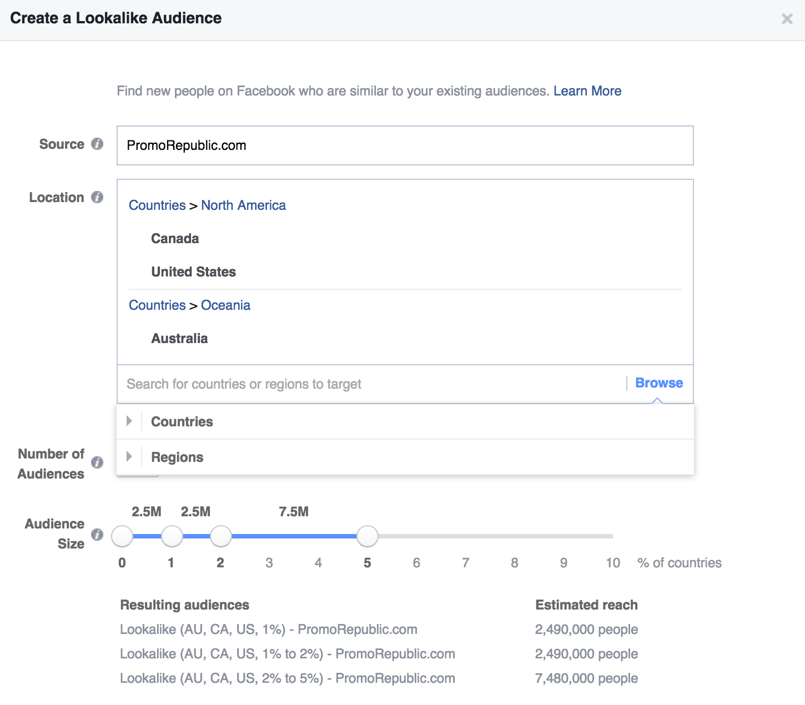This screenshot has height=705, width=805.
Task: Click the slider handle at 5 percent
Action: [x=367, y=536]
